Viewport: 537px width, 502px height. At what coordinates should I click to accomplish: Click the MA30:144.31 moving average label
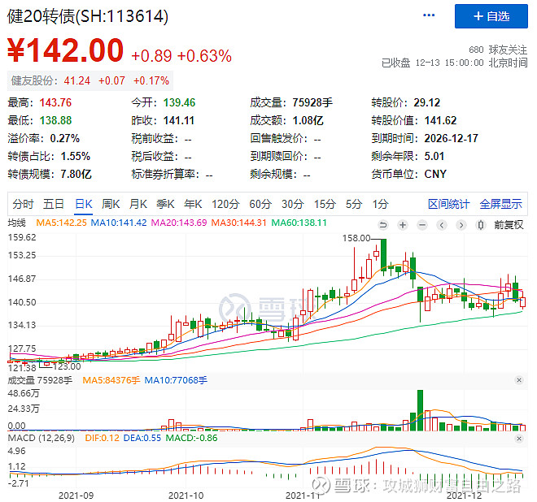point(238,223)
